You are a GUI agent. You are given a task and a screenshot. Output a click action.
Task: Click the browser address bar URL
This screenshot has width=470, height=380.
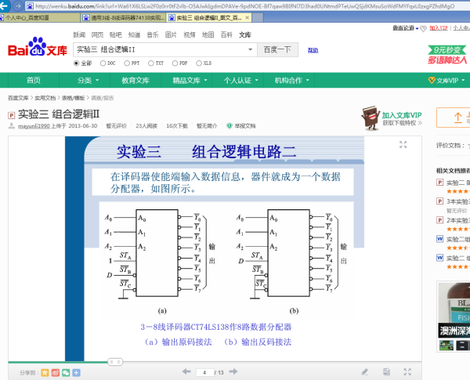pyautogui.click(x=246, y=6)
